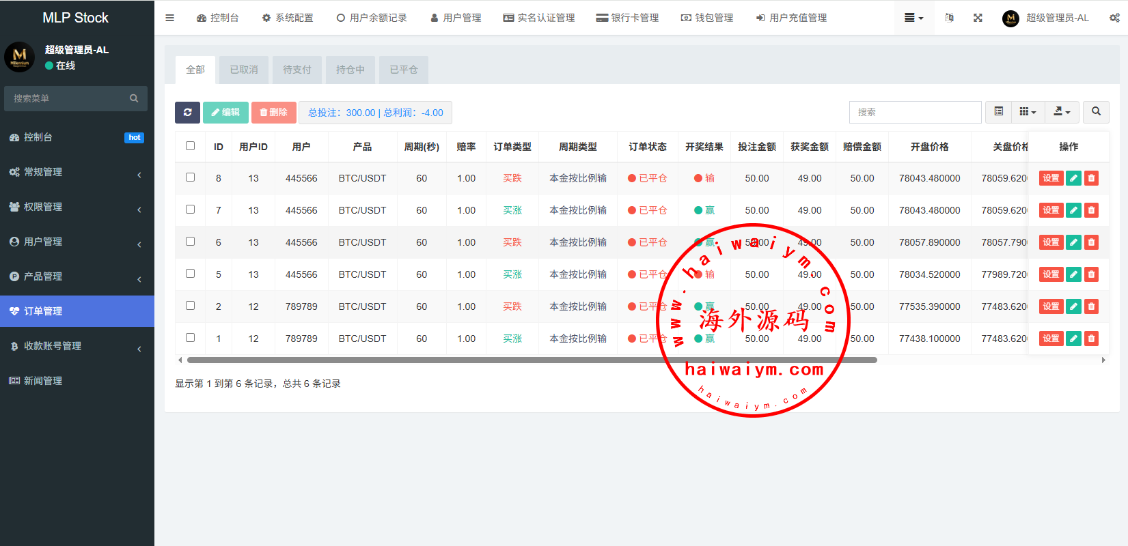Check the select-all checkbox in table header

click(190, 146)
